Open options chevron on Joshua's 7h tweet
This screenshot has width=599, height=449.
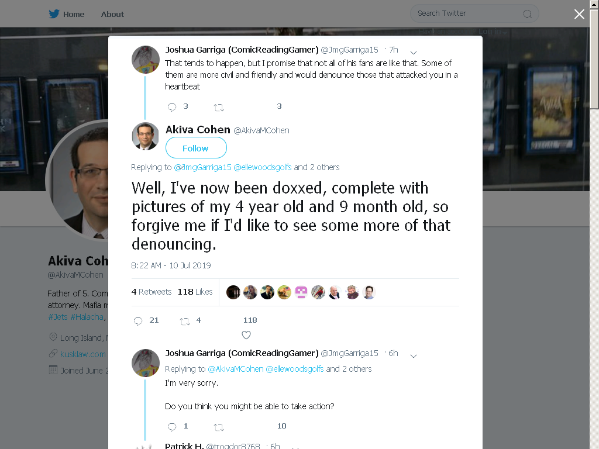[414, 52]
